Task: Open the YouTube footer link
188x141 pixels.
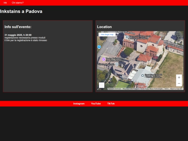Action: [x=96, y=104]
